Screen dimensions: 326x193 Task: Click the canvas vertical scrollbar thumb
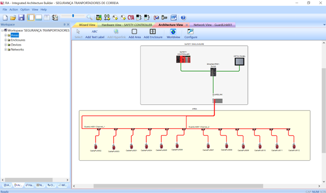coord(324,111)
